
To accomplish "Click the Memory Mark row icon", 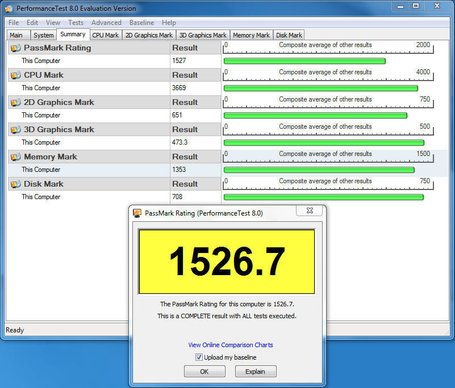I will (x=16, y=157).
